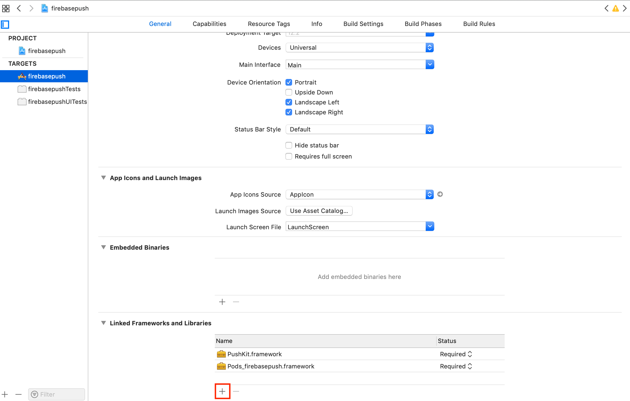Screen dimensions: 630x401
Task: Click the Filter field in the targets list
Action: coord(56,394)
